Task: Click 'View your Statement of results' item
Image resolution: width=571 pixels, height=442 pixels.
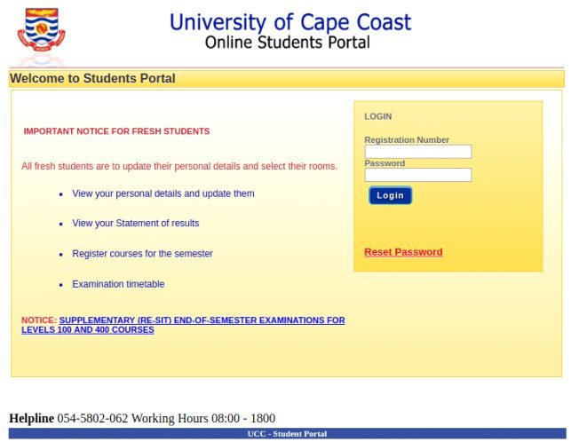Action: point(135,224)
